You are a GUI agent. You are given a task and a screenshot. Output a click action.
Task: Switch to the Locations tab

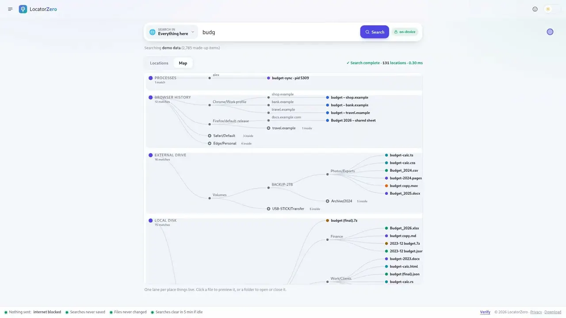[x=159, y=63]
